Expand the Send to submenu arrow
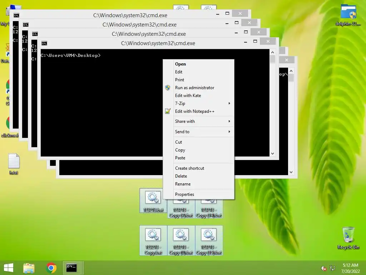 coord(229,132)
